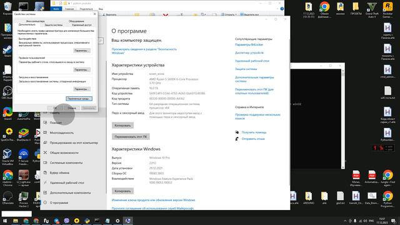Select the gta5.txt desktop file
The image size is (400, 225).
[340, 198]
